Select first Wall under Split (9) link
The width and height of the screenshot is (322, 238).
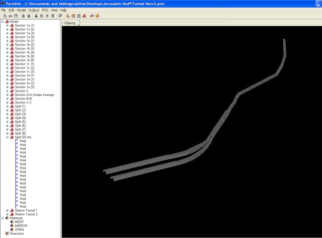coord(23,141)
